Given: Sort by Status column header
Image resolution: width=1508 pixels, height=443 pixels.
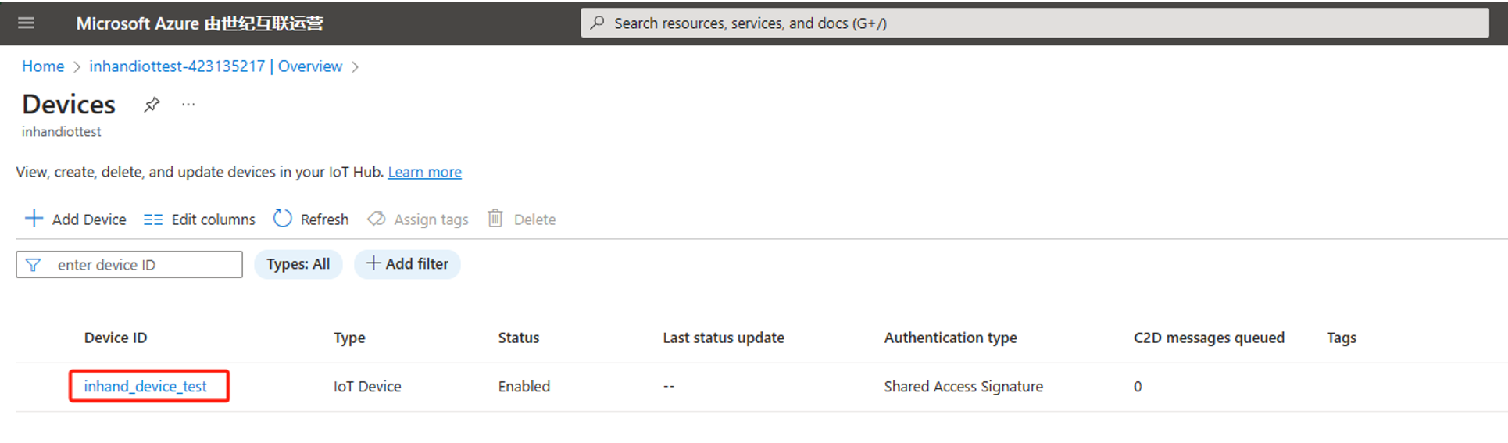Looking at the screenshot, I should coord(519,338).
